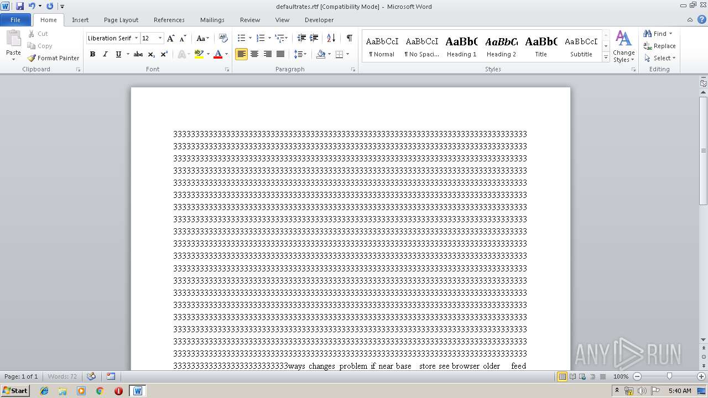
Task: Apply superscript formatting
Action: point(164,54)
